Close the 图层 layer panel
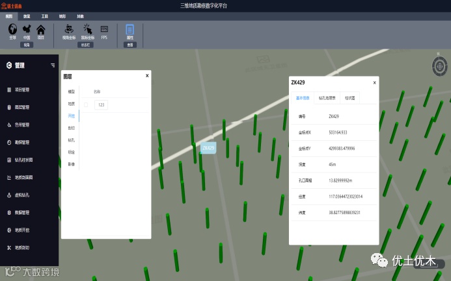Viewport: 451px width, 281px height. (147, 76)
